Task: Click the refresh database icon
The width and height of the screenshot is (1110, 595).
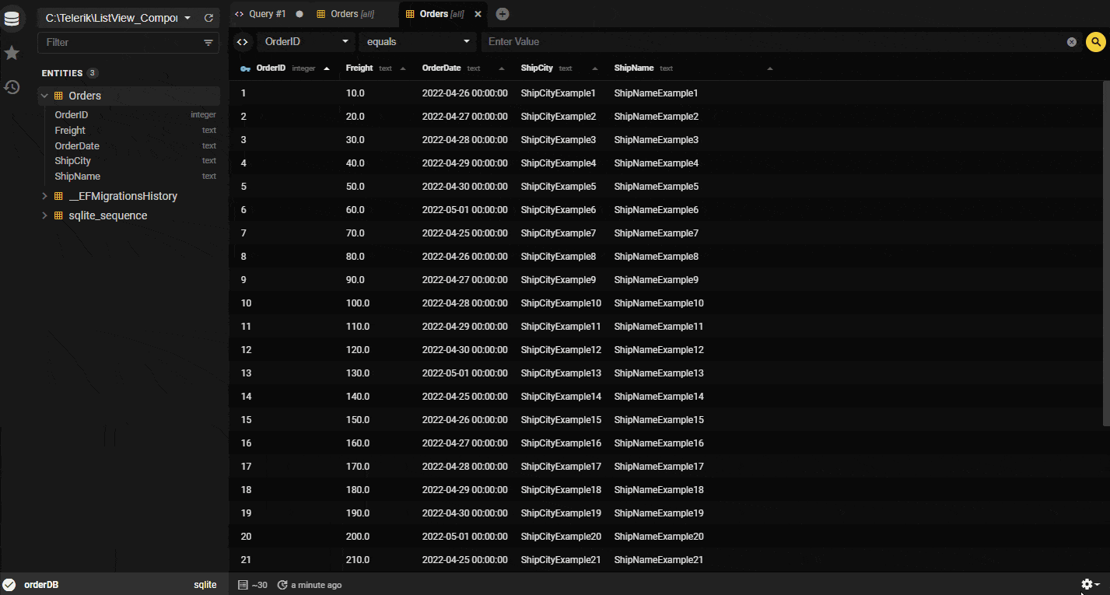Action: [208, 18]
